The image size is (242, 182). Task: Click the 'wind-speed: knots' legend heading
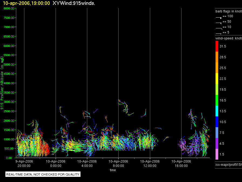pos(229,38)
